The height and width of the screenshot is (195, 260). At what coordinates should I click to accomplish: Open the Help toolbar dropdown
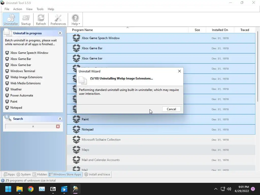click(75, 20)
